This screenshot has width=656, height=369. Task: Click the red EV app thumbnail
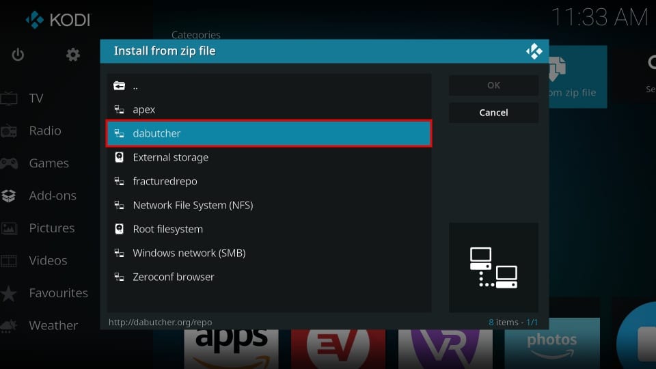pos(338,349)
